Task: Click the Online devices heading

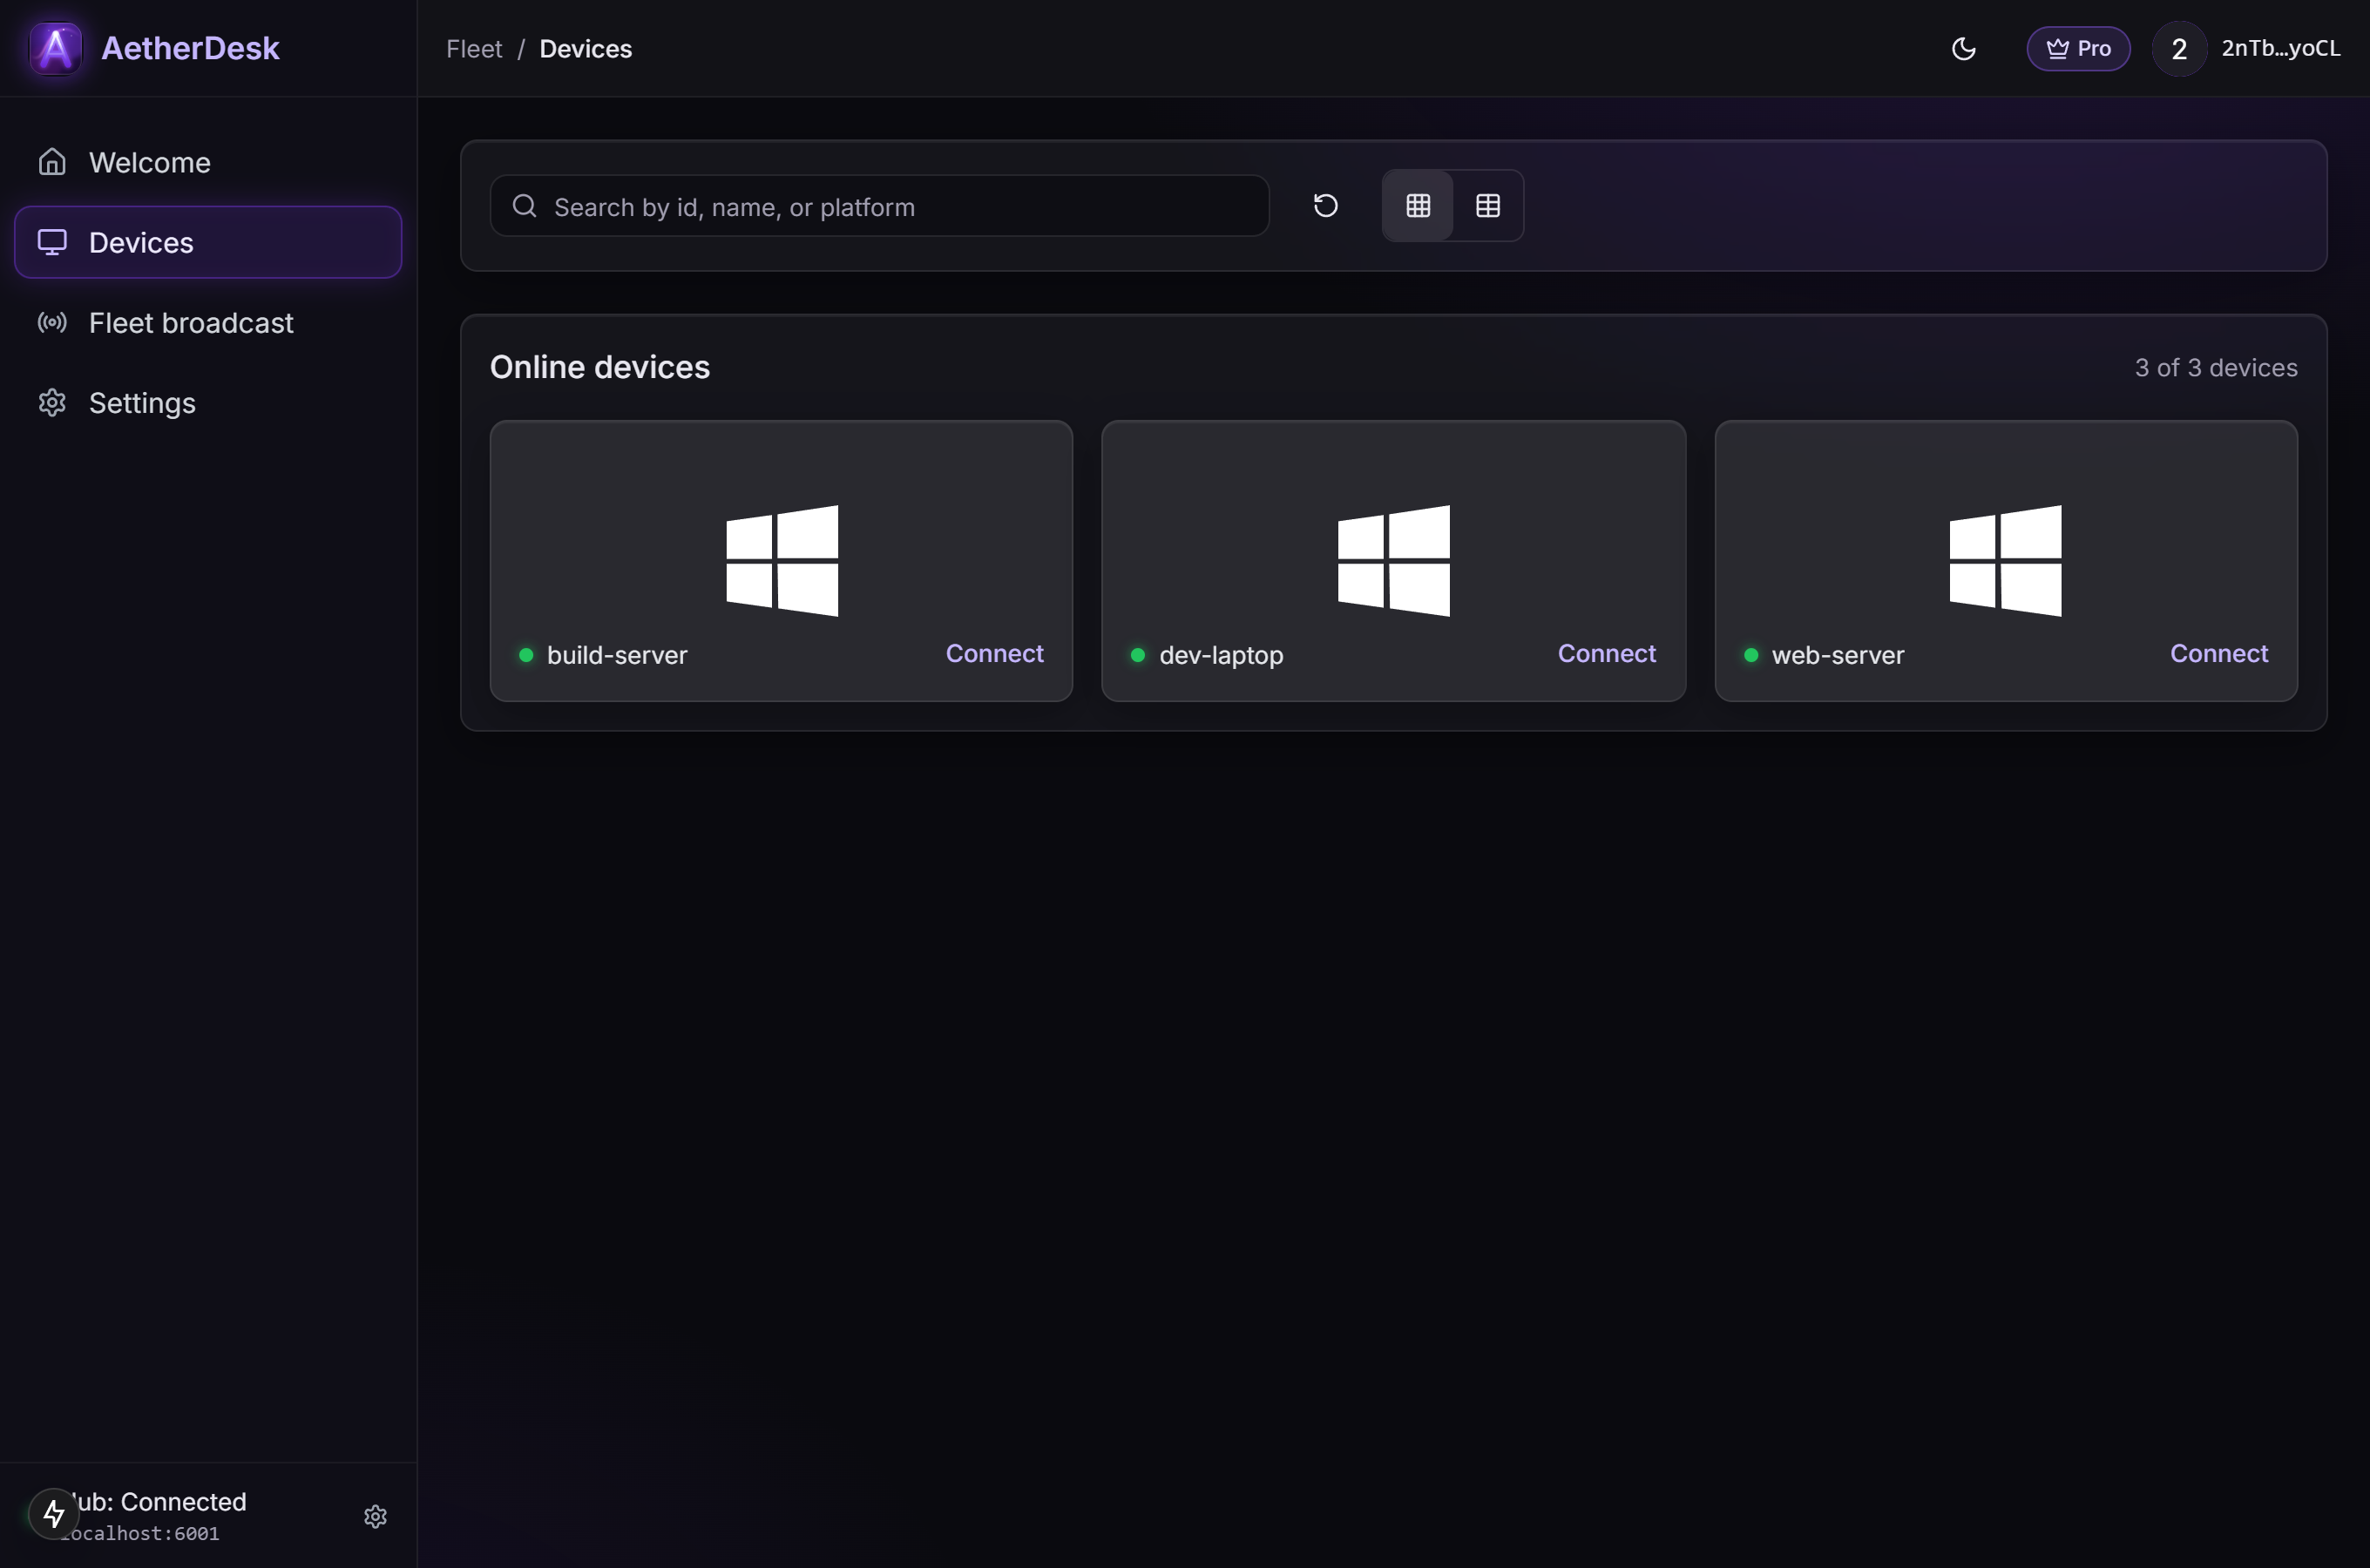Action: (x=600, y=367)
